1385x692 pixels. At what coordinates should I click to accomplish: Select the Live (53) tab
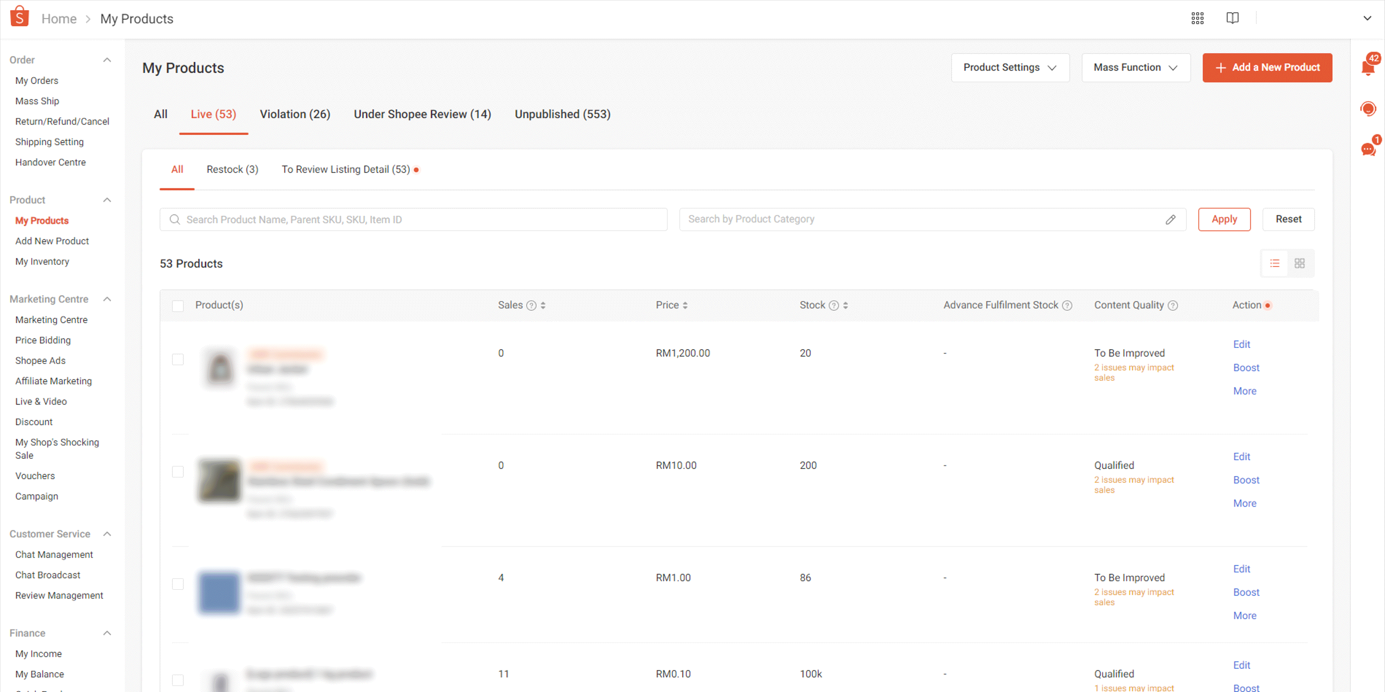click(x=213, y=114)
